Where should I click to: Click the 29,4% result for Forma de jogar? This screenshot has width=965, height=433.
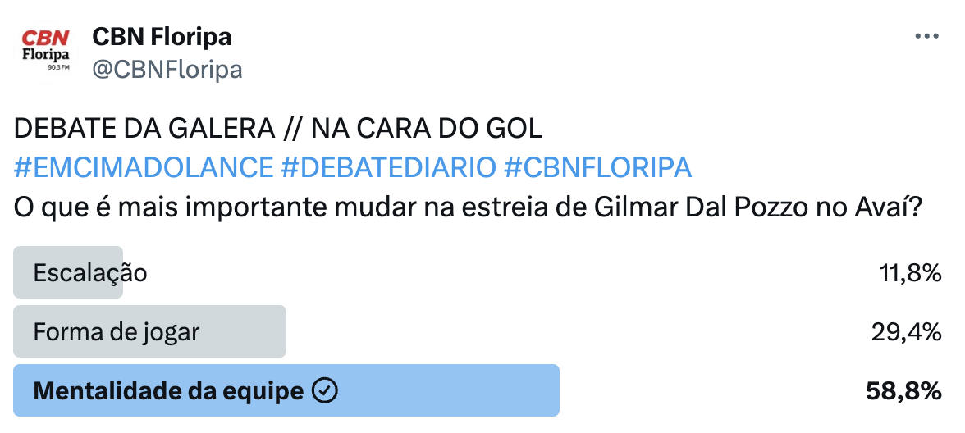907,332
